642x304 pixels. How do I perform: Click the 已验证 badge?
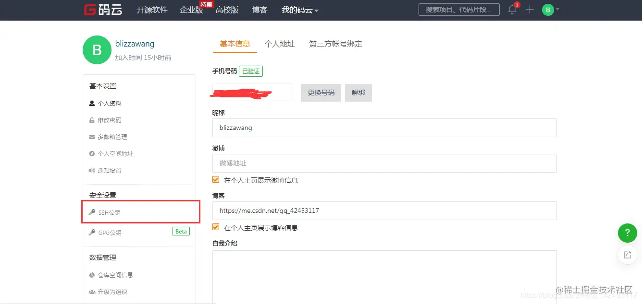pyautogui.click(x=251, y=71)
